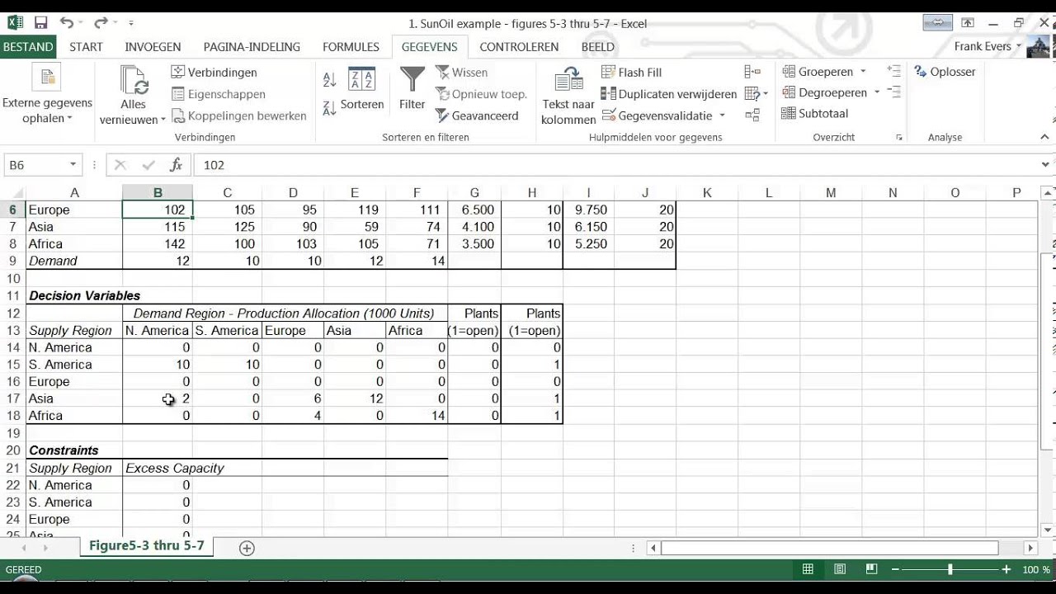Click the Undo arrow icon

pos(67,23)
